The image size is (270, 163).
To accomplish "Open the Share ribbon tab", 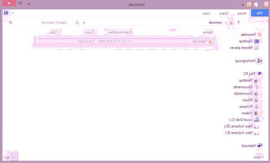I will click(224, 13).
